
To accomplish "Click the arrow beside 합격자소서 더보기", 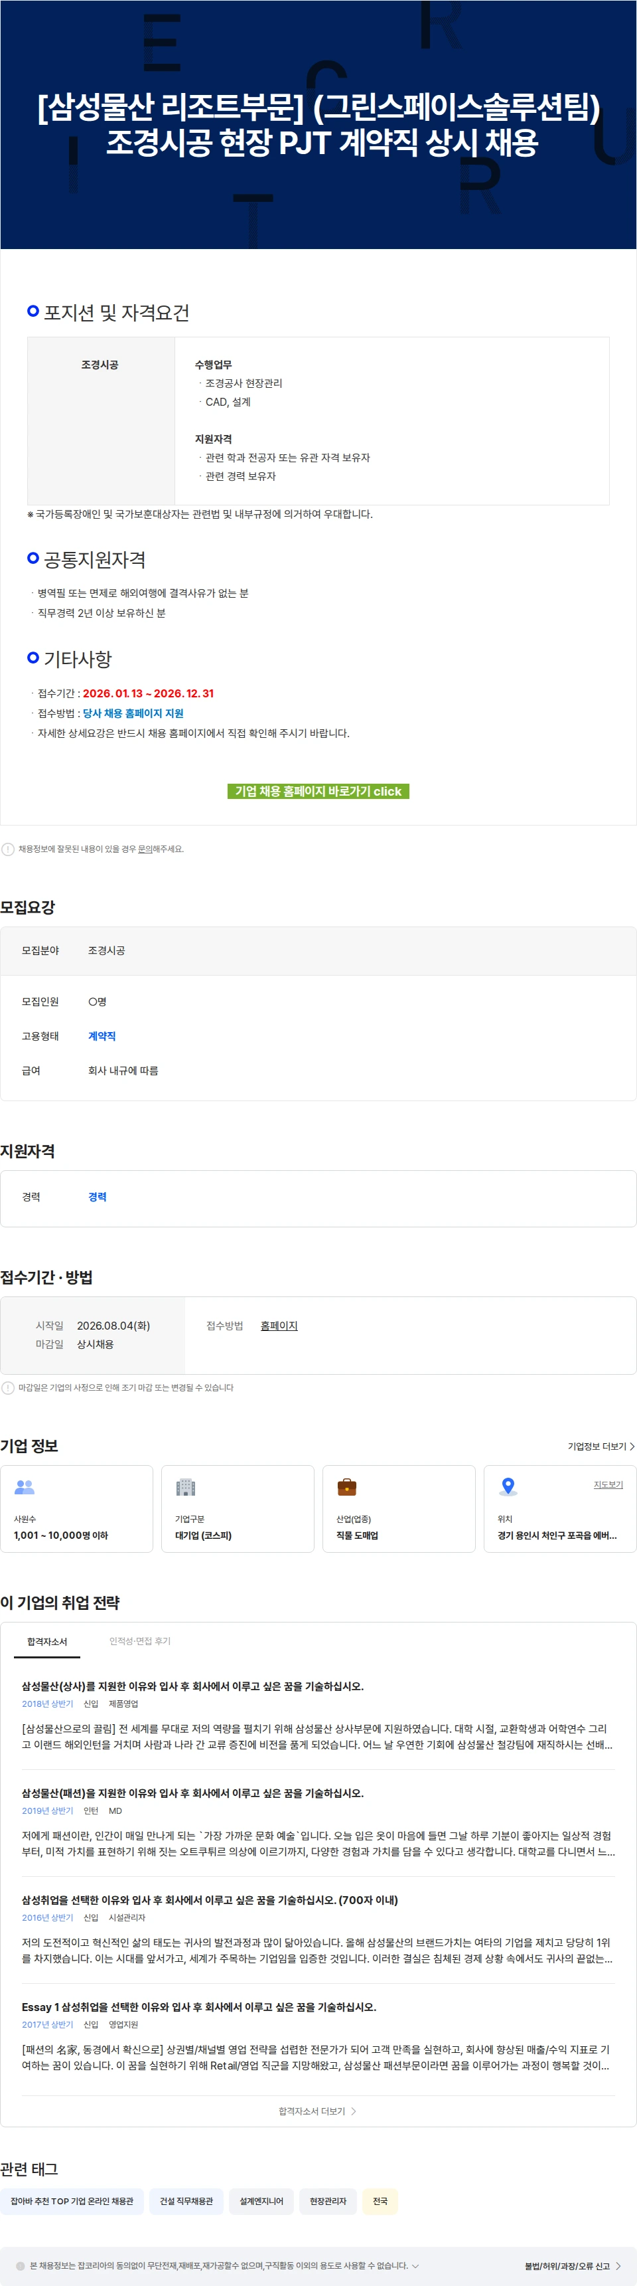I will 353,2110.
